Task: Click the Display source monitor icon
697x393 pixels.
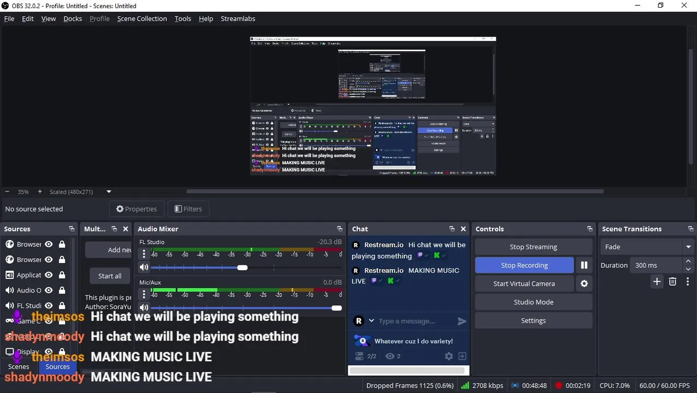Action: click(x=9, y=352)
